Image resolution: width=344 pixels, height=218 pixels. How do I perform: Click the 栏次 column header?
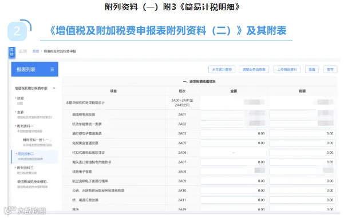coord(182,91)
